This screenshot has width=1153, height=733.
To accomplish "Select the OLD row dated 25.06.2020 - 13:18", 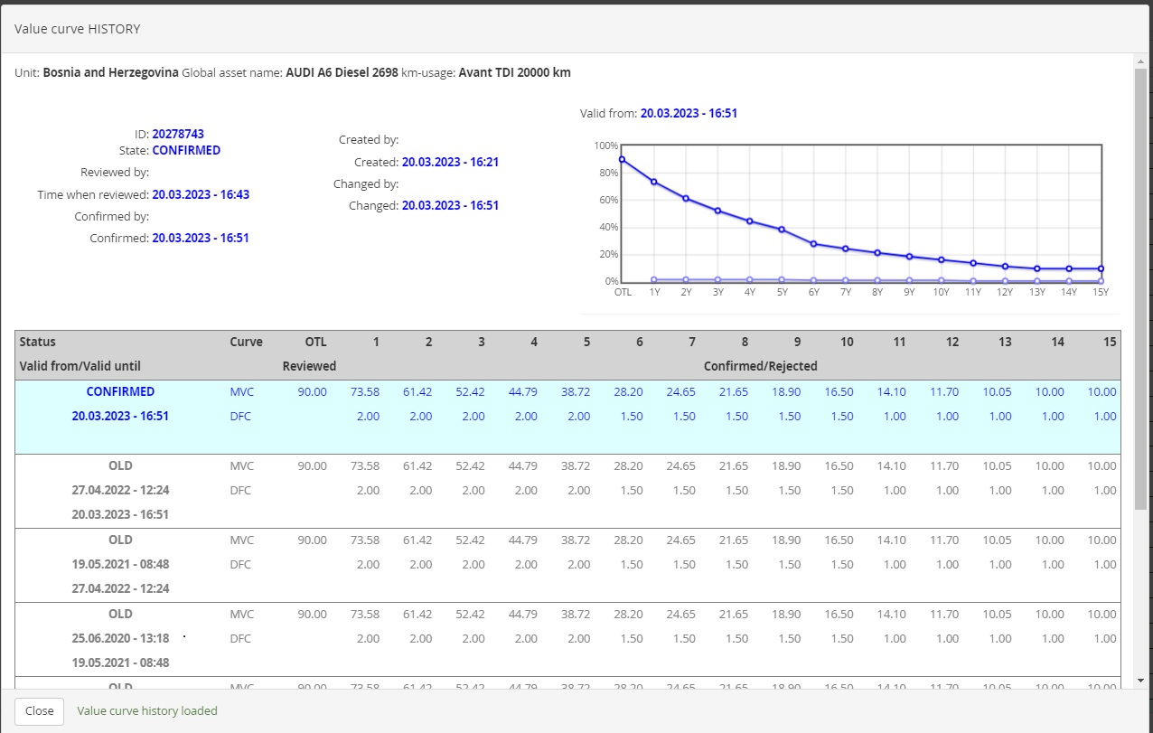I will 120,638.
